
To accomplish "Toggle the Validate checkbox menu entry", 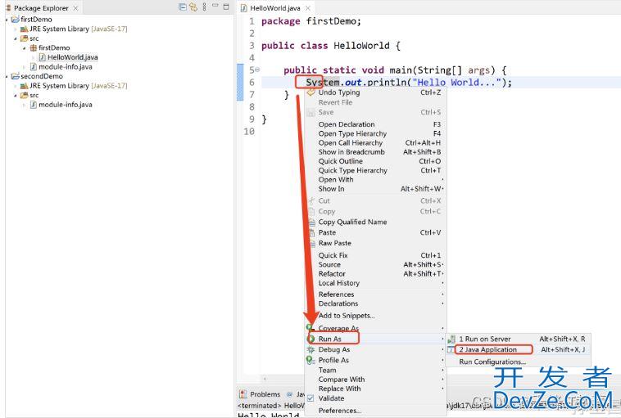I will tap(310, 398).
